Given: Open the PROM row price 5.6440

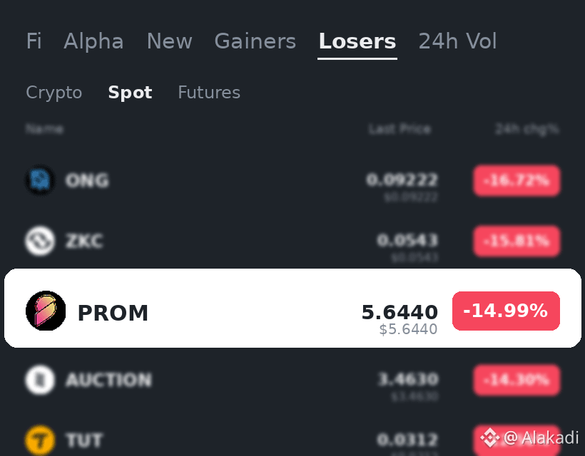Looking at the screenshot, I should (400, 312).
